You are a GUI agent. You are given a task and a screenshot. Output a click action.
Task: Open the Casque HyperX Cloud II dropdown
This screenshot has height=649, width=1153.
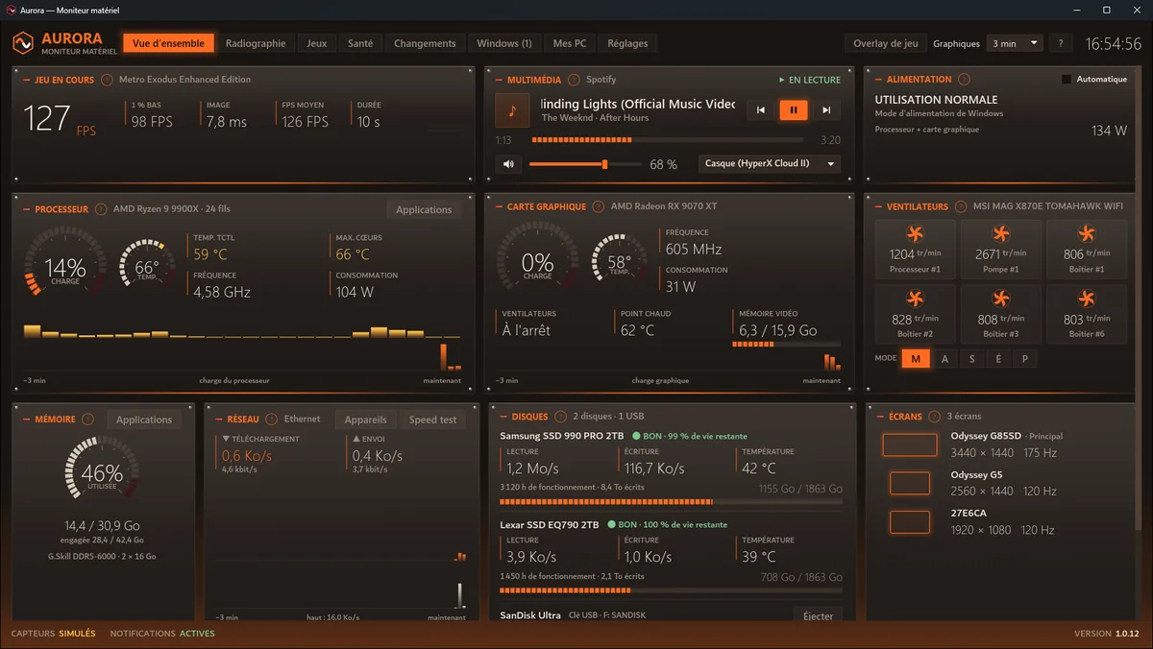770,164
